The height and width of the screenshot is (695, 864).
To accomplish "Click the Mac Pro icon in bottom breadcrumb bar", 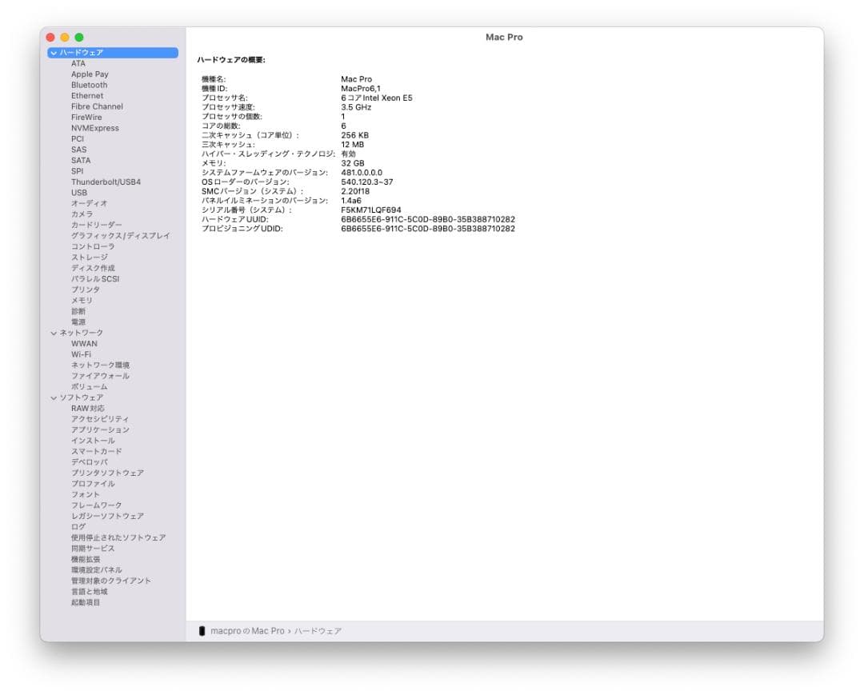I will [x=203, y=630].
